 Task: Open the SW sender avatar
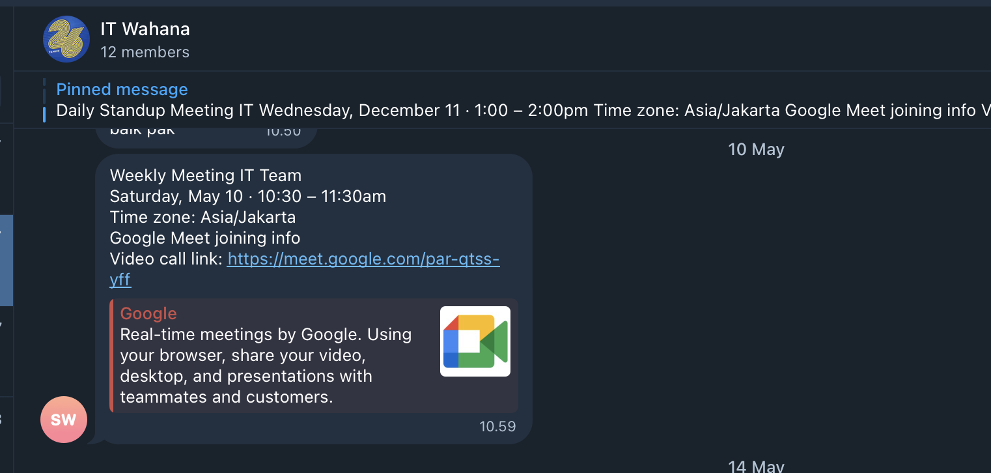[64, 420]
